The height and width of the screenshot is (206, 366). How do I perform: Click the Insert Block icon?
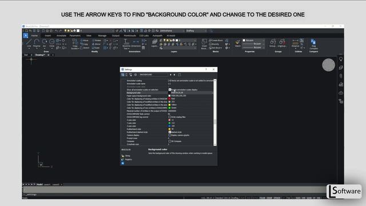click(204, 43)
